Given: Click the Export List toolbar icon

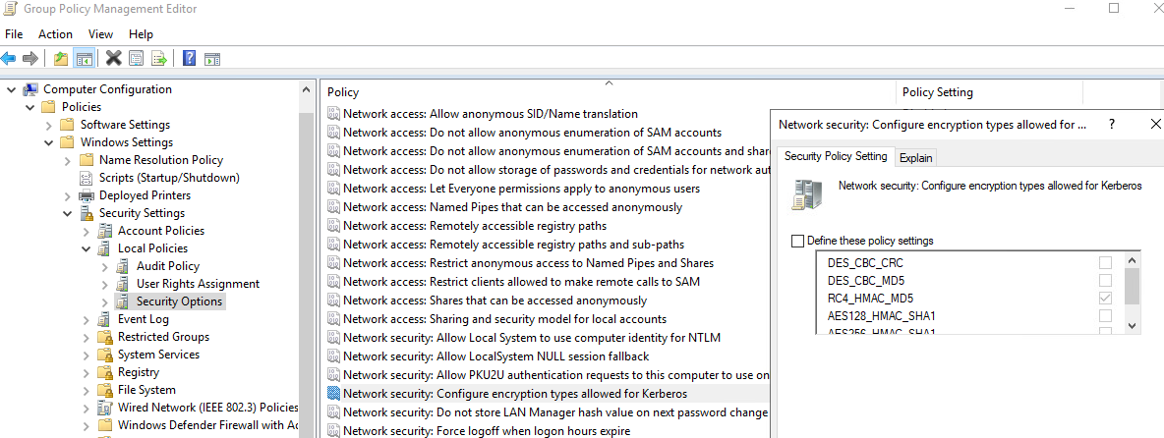Looking at the screenshot, I should pos(159,58).
